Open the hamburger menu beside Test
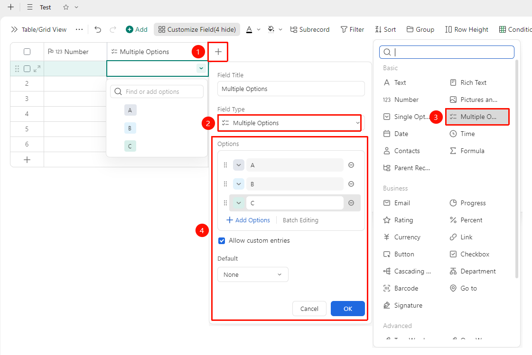Image resolution: width=532 pixels, height=355 pixels. point(30,7)
